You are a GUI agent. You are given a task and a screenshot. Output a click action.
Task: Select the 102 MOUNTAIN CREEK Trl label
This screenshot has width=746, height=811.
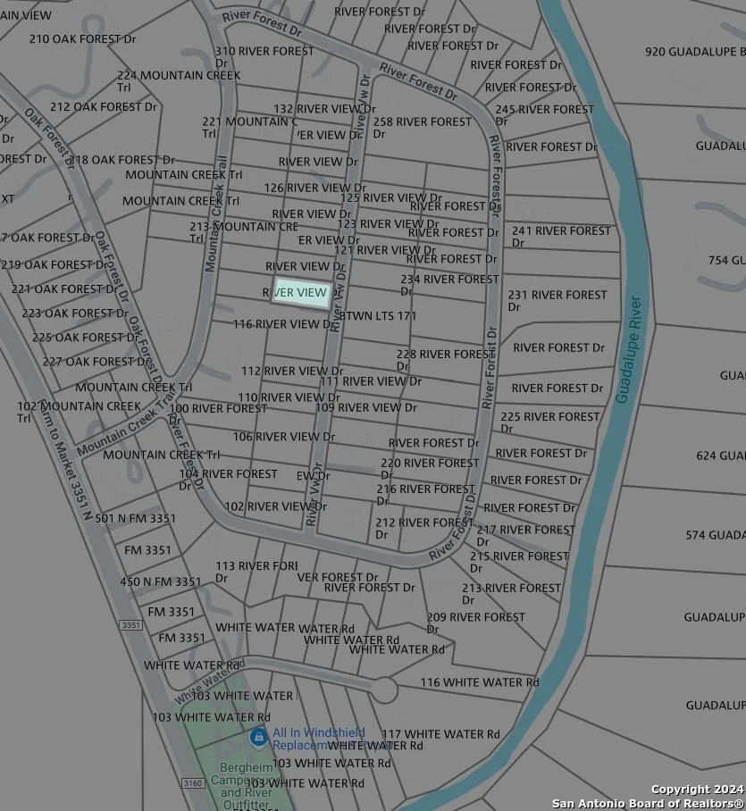pos(80,412)
